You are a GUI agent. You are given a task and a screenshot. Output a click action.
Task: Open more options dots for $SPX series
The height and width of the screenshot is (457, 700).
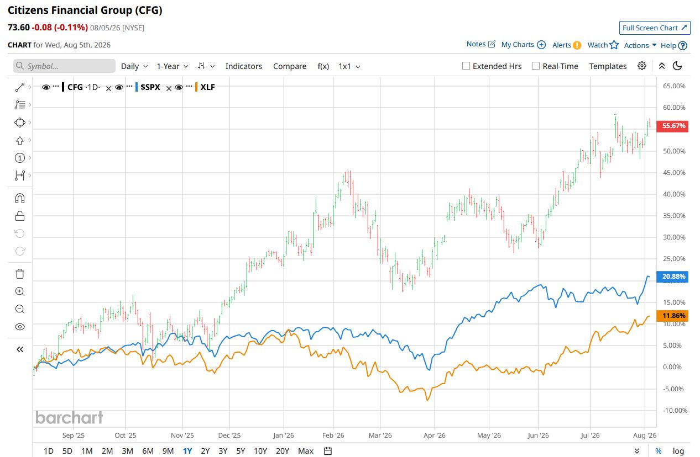[129, 87]
